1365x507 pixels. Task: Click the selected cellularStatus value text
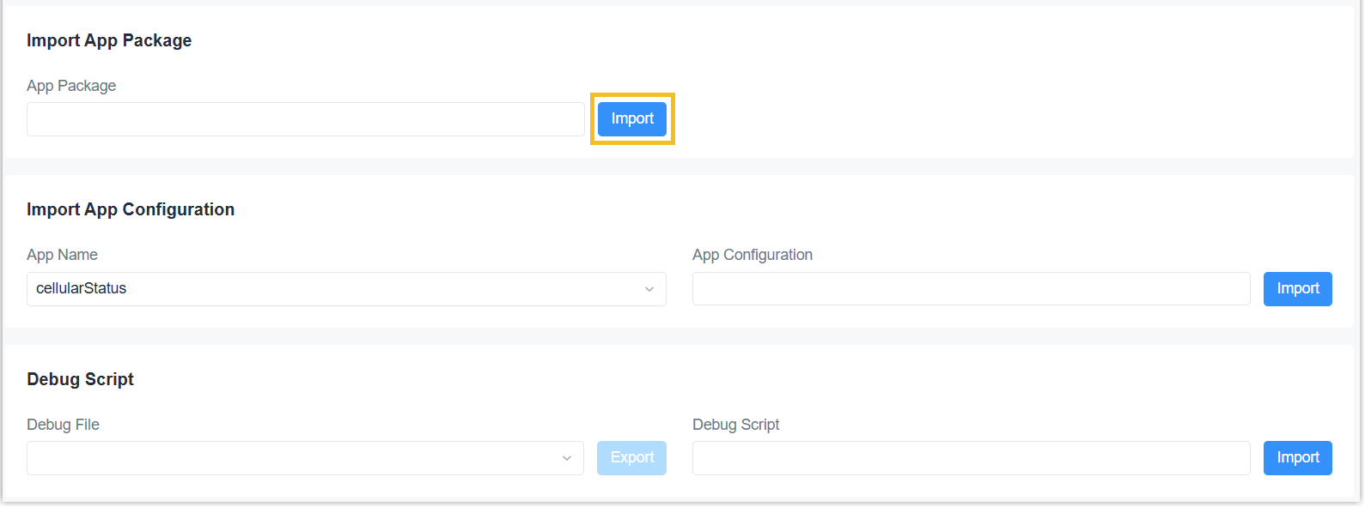click(x=82, y=289)
